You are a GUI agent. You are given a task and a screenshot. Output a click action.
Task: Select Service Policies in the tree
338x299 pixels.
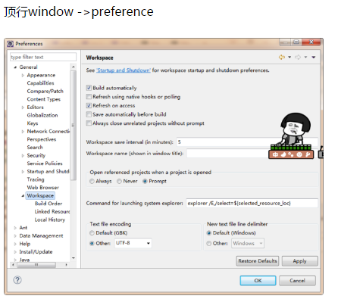click(45, 164)
